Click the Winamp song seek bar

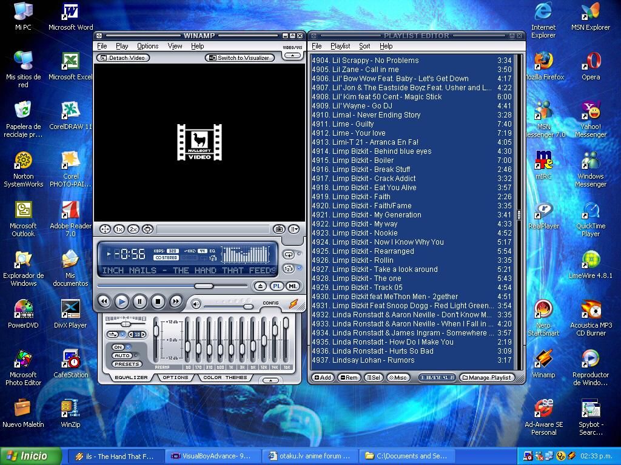173,286
